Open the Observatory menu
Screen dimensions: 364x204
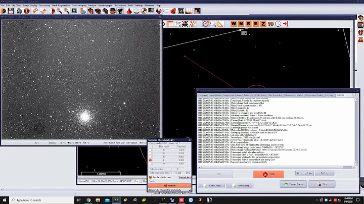119,6
